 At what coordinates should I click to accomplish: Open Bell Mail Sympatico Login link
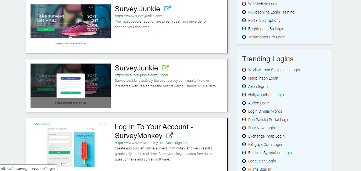click(x=270, y=153)
